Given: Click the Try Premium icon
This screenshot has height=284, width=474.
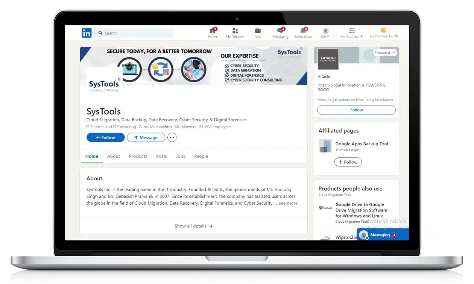Looking at the screenshot, I should point(383,30).
